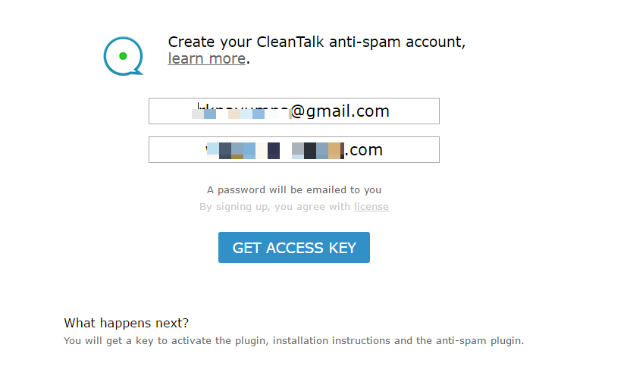The image size is (630, 388).
Task: Click the CleanTalk speech bubble logo
Action: [x=123, y=56]
